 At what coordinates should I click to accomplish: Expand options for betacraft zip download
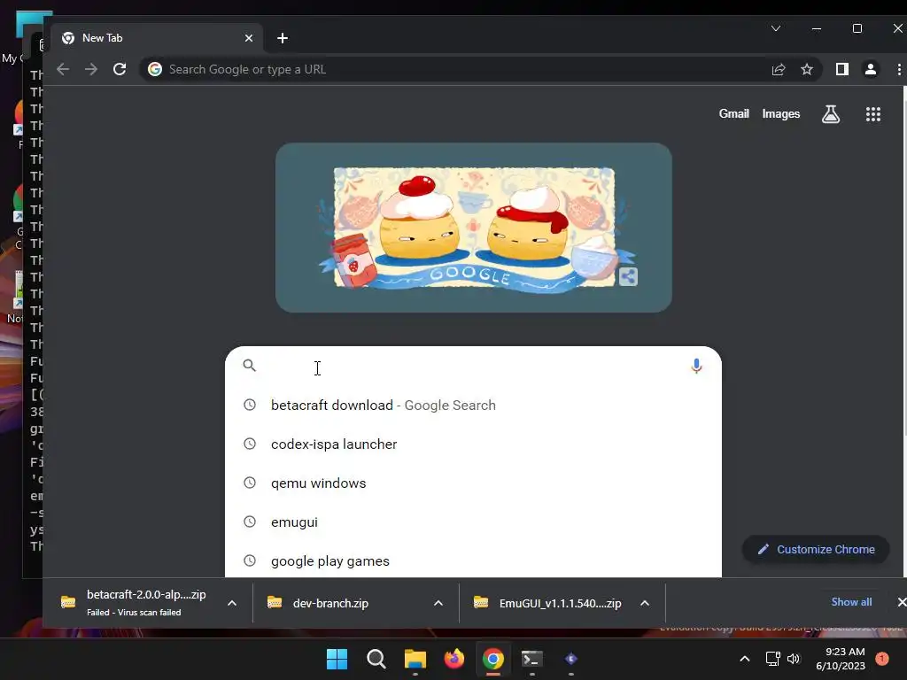[x=232, y=603]
